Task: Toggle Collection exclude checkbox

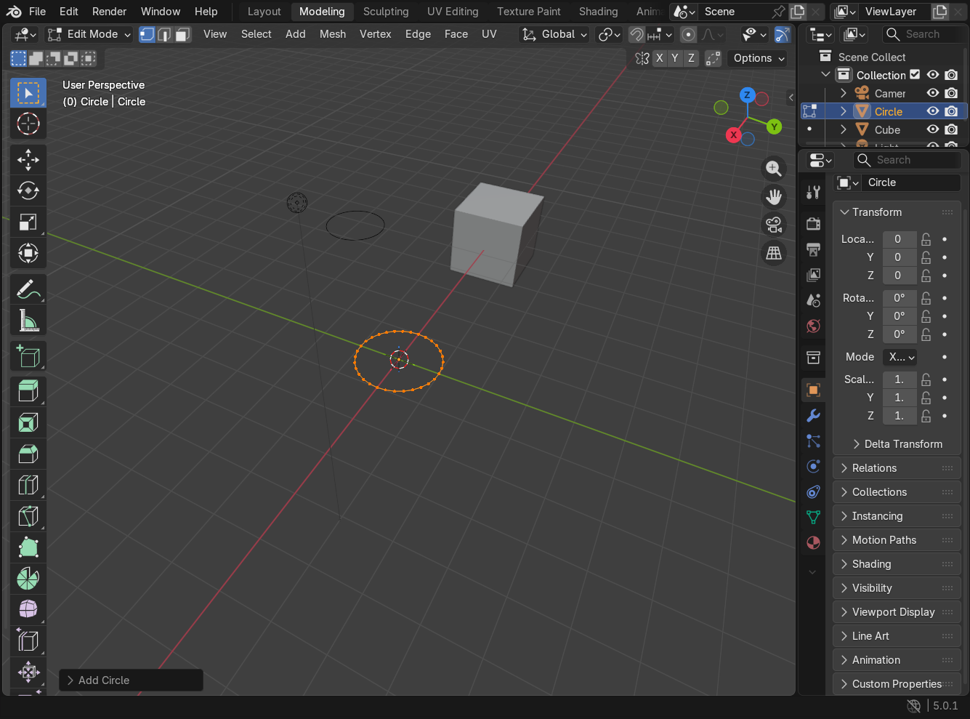Action: (915, 75)
